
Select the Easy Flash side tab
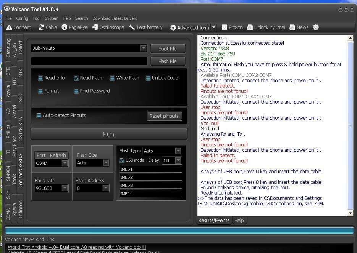(14, 146)
